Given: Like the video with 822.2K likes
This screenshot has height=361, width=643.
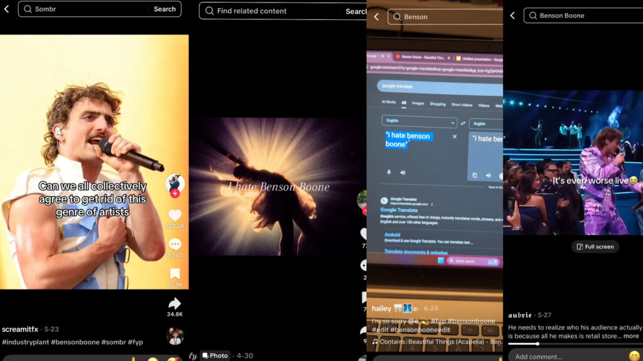Looking at the screenshot, I should tap(175, 215).
